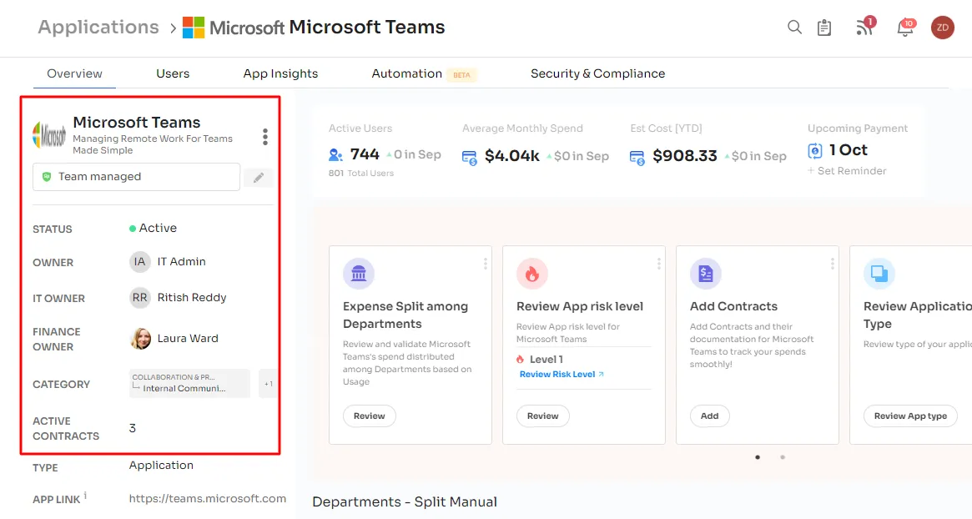Click the 744 active users figure
Viewport: 972px width, 519px height.
(365, 154)
